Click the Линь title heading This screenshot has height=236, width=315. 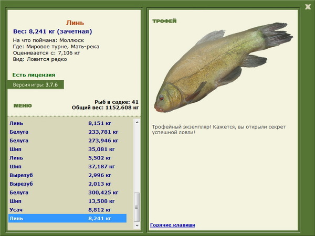75,23
